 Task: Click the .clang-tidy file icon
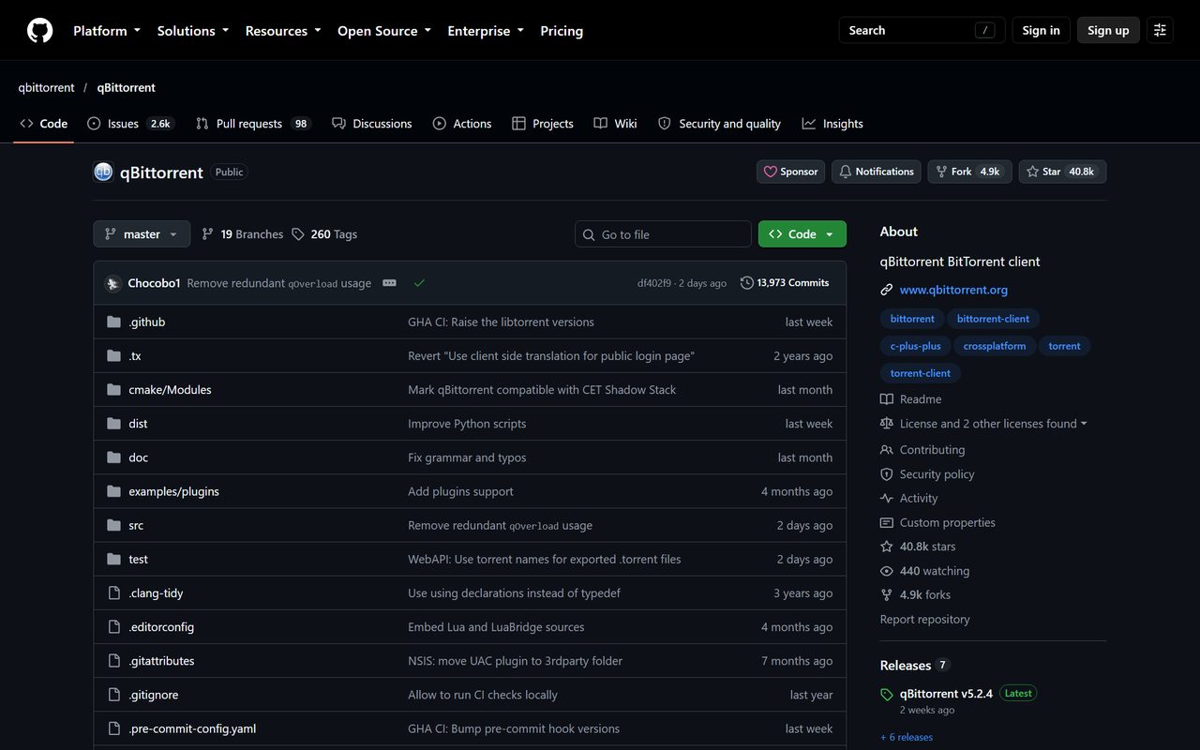[114, 593]
